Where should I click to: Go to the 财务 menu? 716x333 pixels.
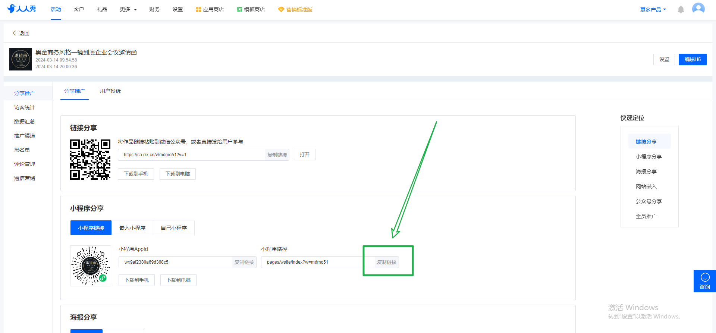[x=154, y=9]
